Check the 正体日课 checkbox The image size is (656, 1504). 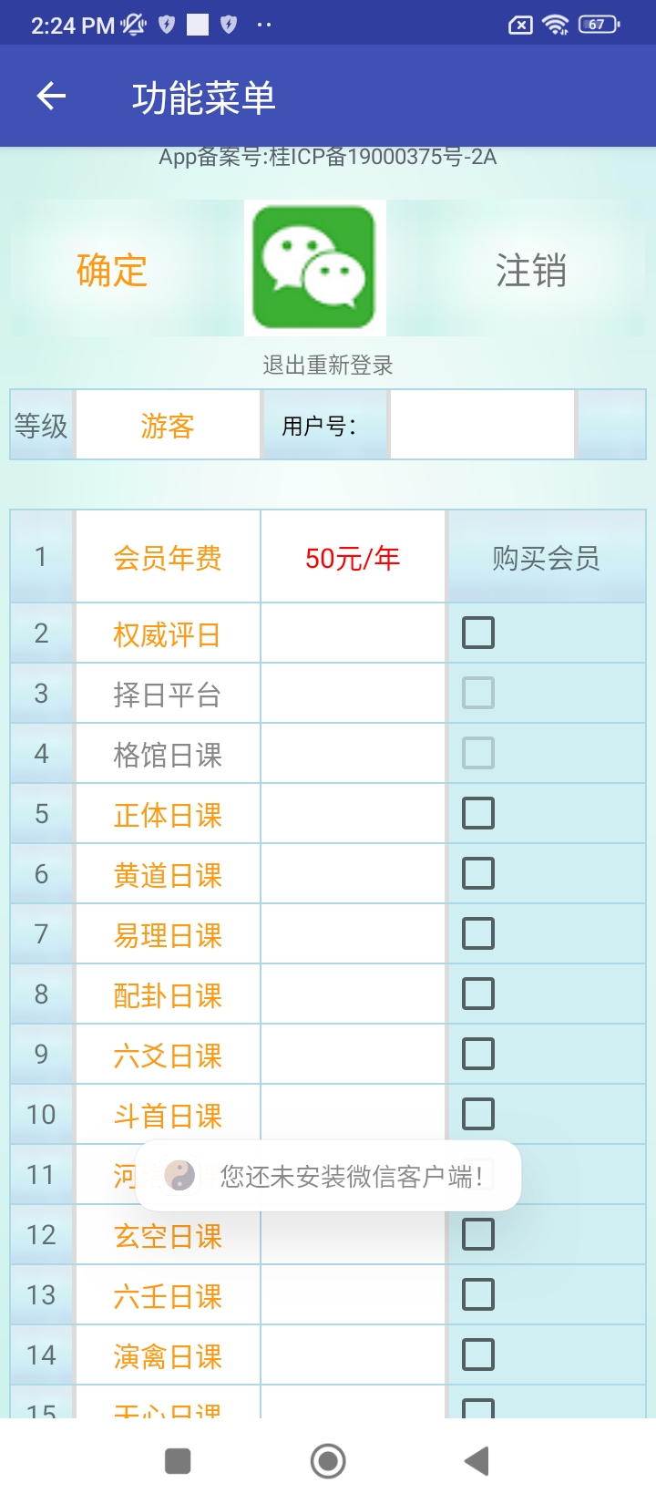pyautogui.click(x=478, y=813)
